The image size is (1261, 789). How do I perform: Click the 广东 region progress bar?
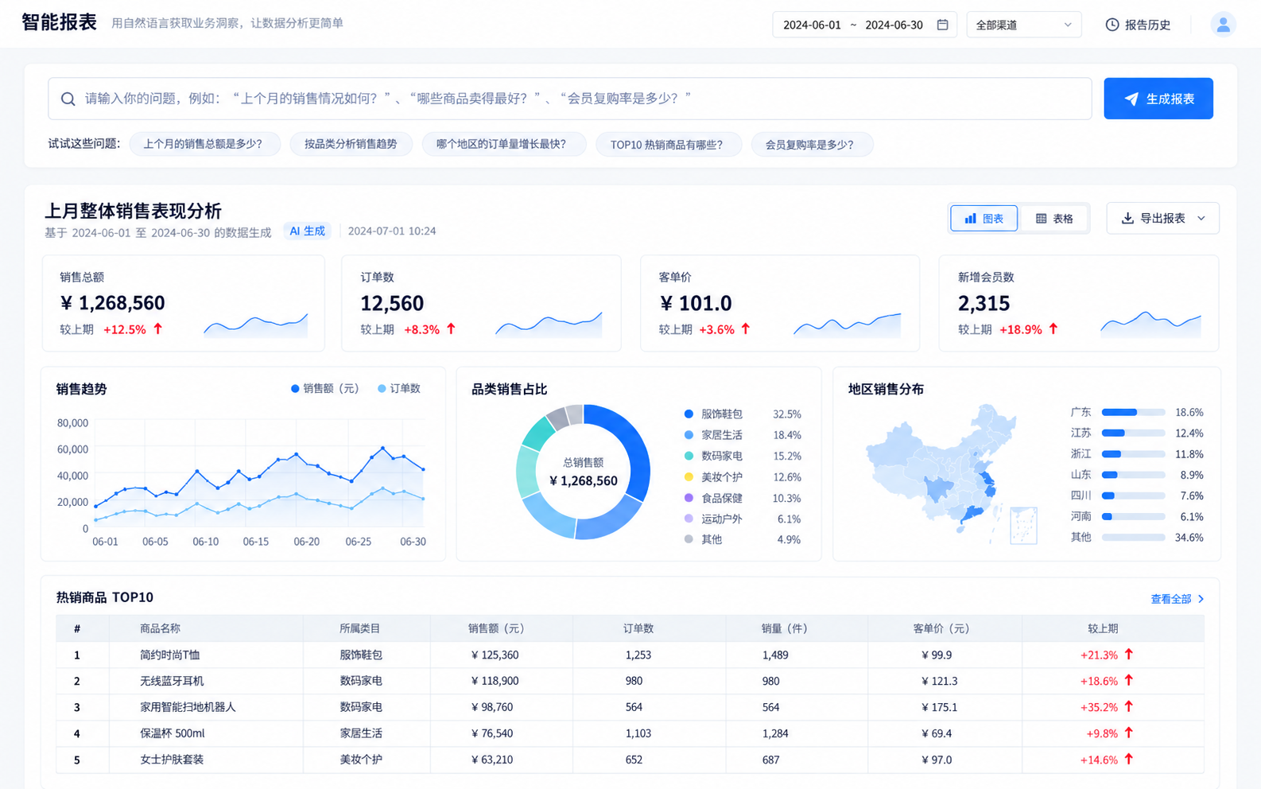[1133, 412]
